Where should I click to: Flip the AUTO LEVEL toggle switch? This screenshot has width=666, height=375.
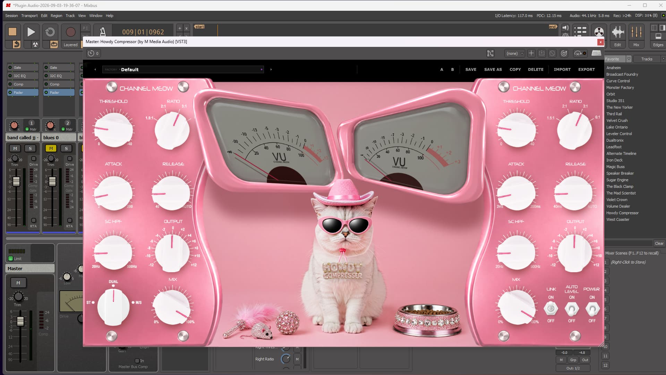[x=572, y=309]
